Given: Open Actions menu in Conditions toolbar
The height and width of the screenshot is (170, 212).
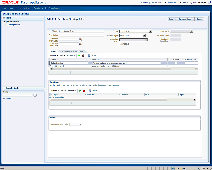Looking at the screenshot, I should coord(55,91).
